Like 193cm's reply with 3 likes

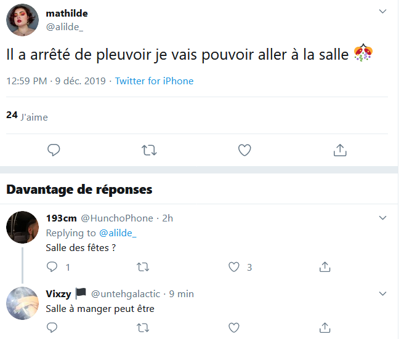point(234,267)
